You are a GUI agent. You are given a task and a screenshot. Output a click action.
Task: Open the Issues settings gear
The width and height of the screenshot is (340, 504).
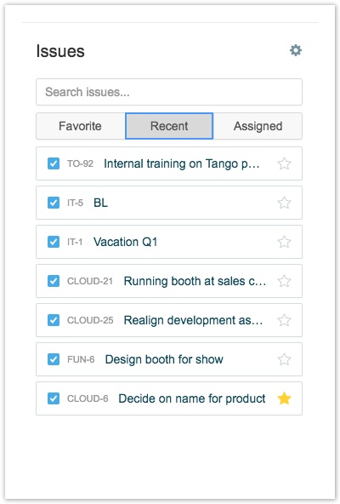(295, 50)
